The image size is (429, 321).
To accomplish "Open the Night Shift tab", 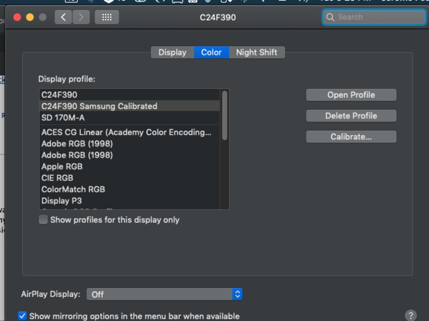I will [x=257, y=52].
